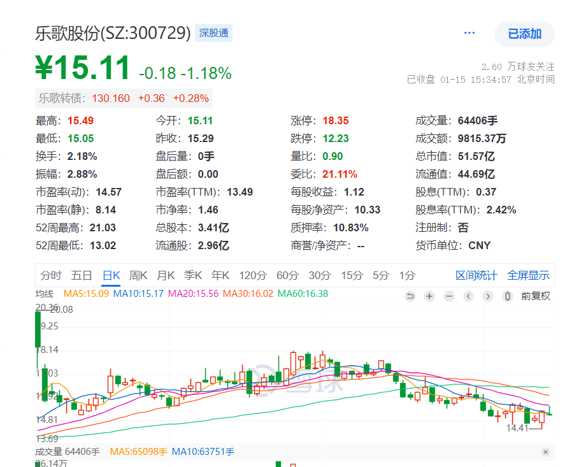This screenshot has width=574, height=467.
Task: Click the MA5:15.09 indicator label
Action: pyautogui.click(x=86, y=294)
